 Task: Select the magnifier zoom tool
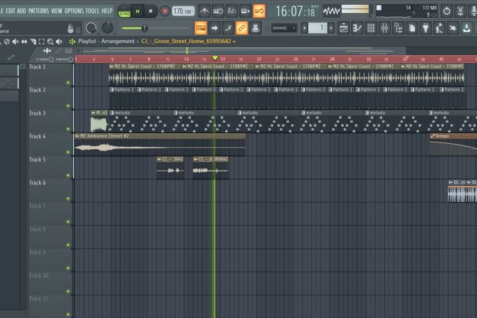pyautogui.click(x=50, y=42)
